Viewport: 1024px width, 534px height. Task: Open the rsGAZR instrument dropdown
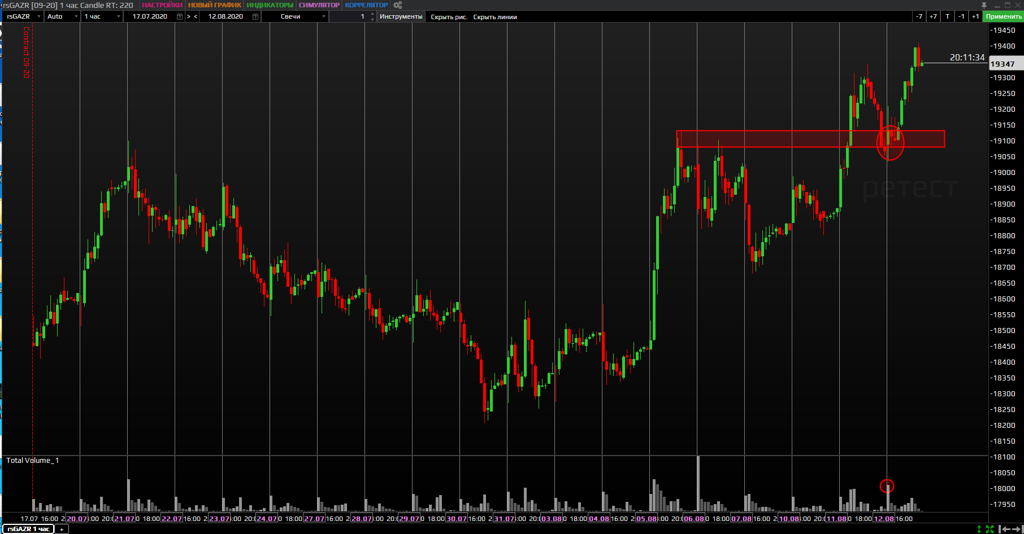[x=23, y=16]
